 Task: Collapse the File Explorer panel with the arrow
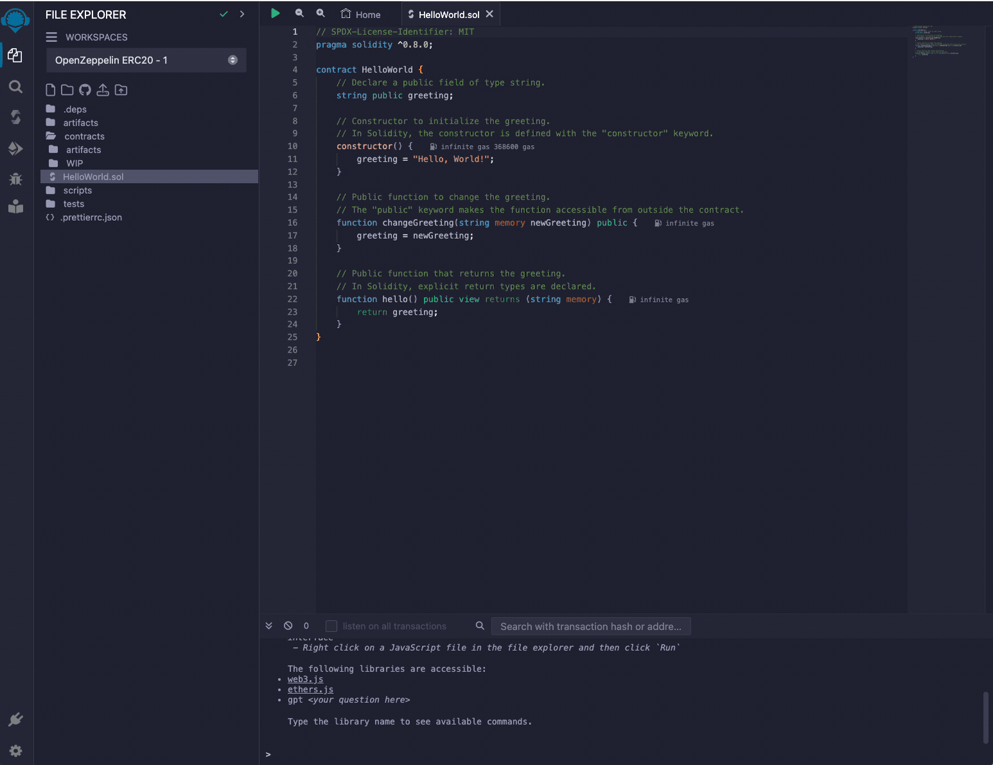click(x=242, y=13)
